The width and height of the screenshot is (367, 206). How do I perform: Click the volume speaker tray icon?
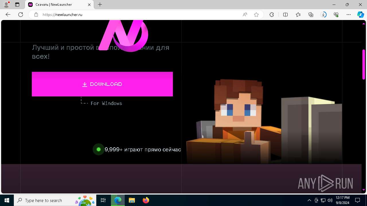(x=330, y=200)
